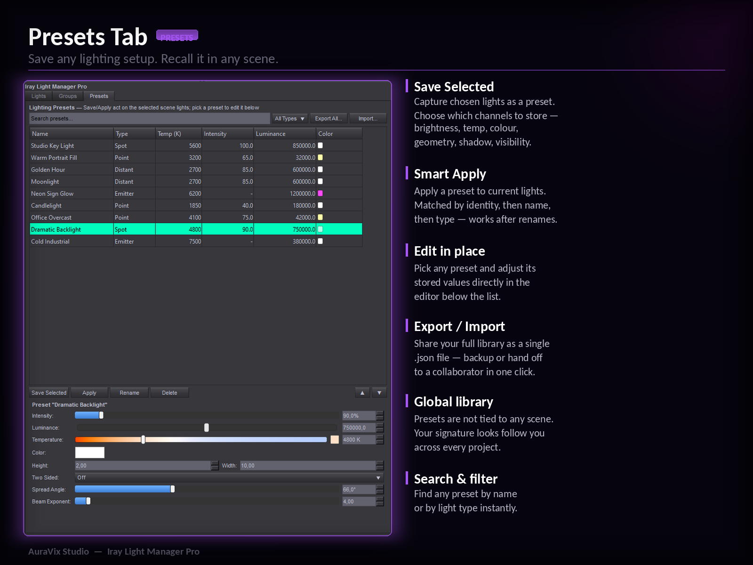Click the Search presets field
Screen dimensions: 753x565
click(150, 119)
